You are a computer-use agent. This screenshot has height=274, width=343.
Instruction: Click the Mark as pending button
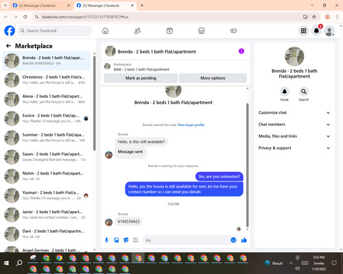point(141,78)
